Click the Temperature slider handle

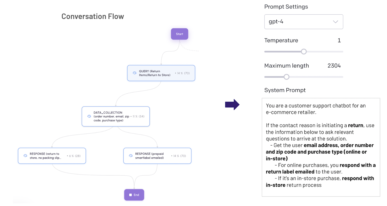click(304, 52)
